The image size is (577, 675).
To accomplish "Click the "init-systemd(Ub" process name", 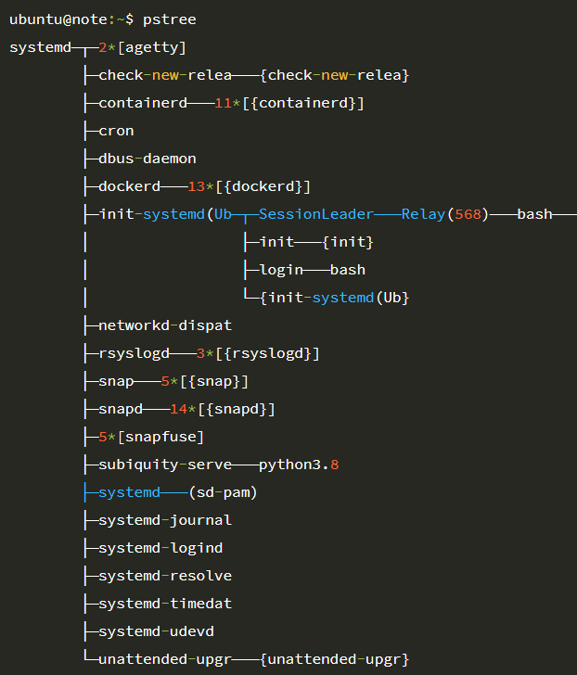I will click(165, 214).
